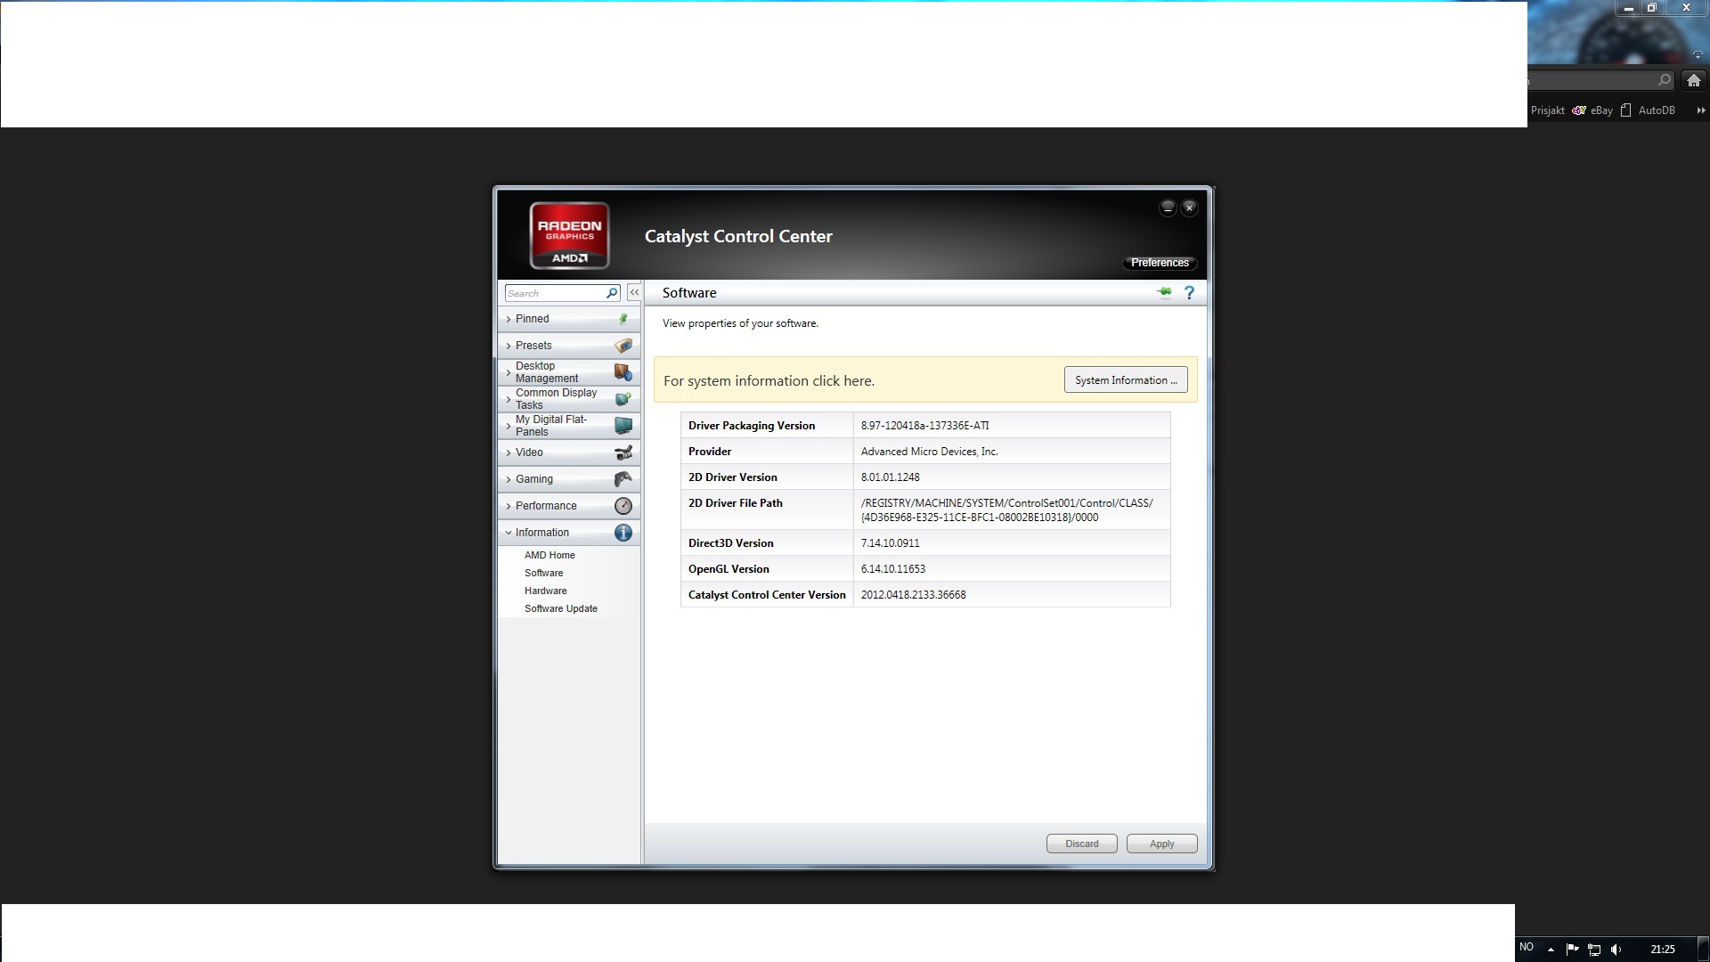Click the Presets icon in sidebar
The image size is (1710, 962).
[x=623, y=346]
